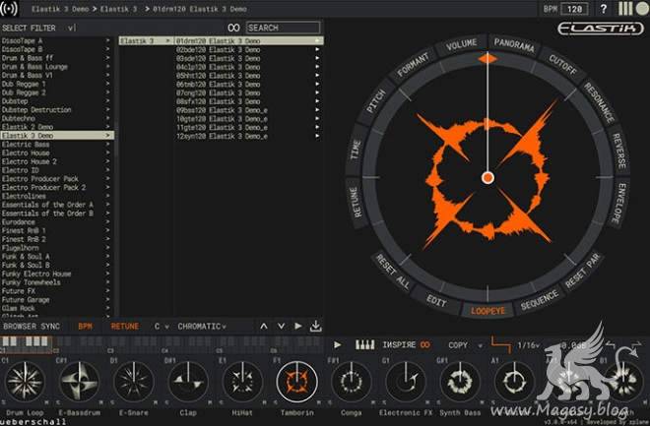This screenshot has height=426, width=650.
Task: Open the help question mark icon
Action: 603,9
